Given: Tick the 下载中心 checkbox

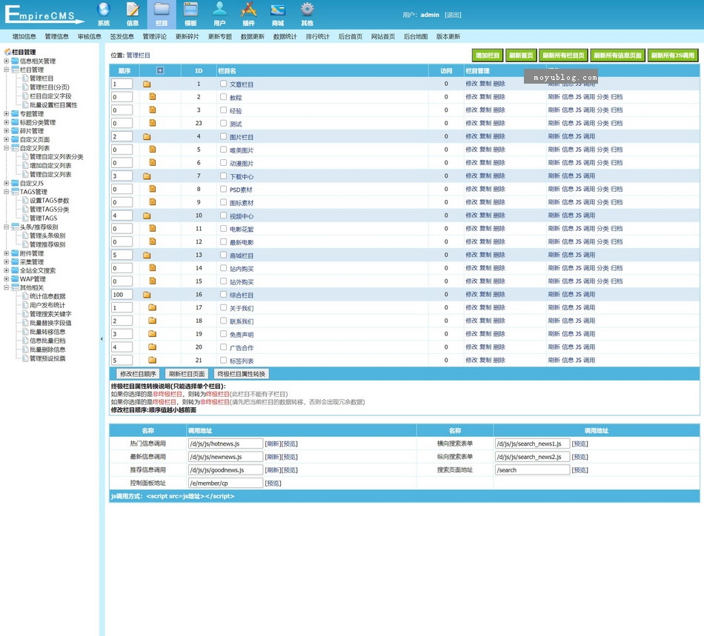Looking at the screenshot, I should click(224, 175).
